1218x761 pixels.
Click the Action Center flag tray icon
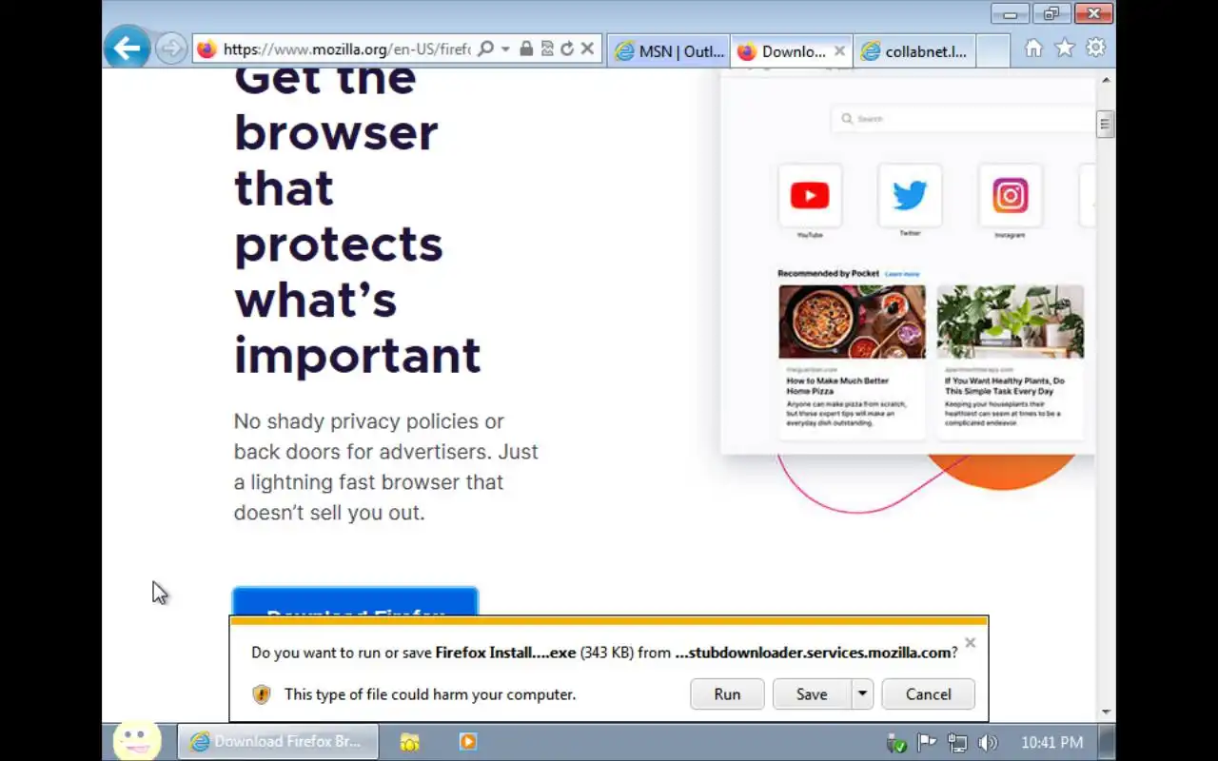[925, 743]
